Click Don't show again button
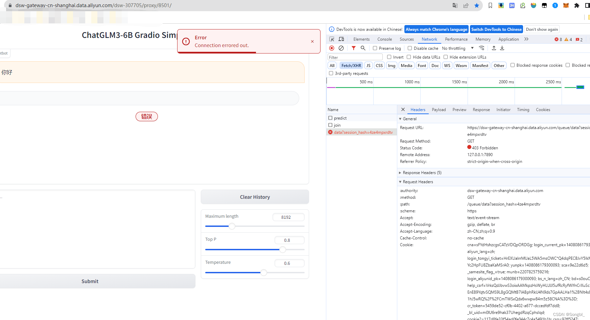The image size is (590, 320). 542,29
